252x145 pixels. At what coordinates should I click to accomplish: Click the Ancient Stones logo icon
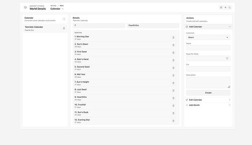(25, 7)
